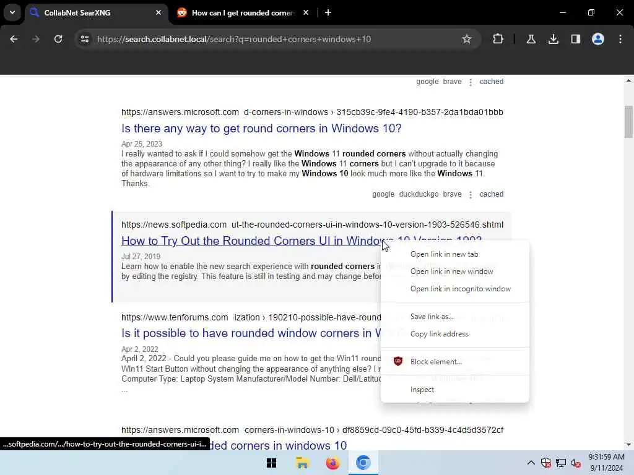
Task: Click the Chromium taskbar icon
Action: pos(363,463)
